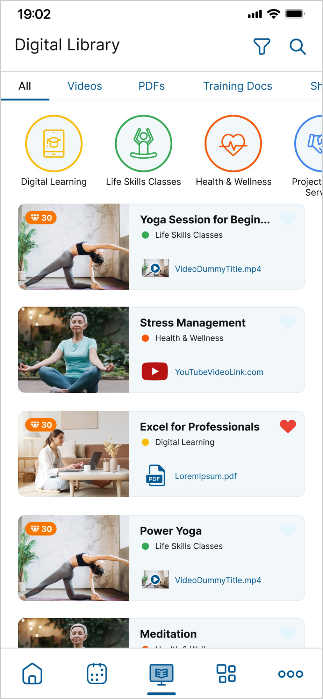Choose the Life Skills Classes category icon
This screenshot has width=323, height=699.
click(x=143, y=144)
